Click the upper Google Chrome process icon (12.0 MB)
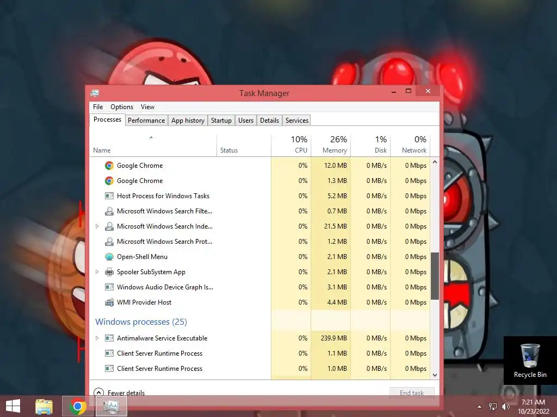This screenshot has height=417, width=557. [x=109, y=166]
